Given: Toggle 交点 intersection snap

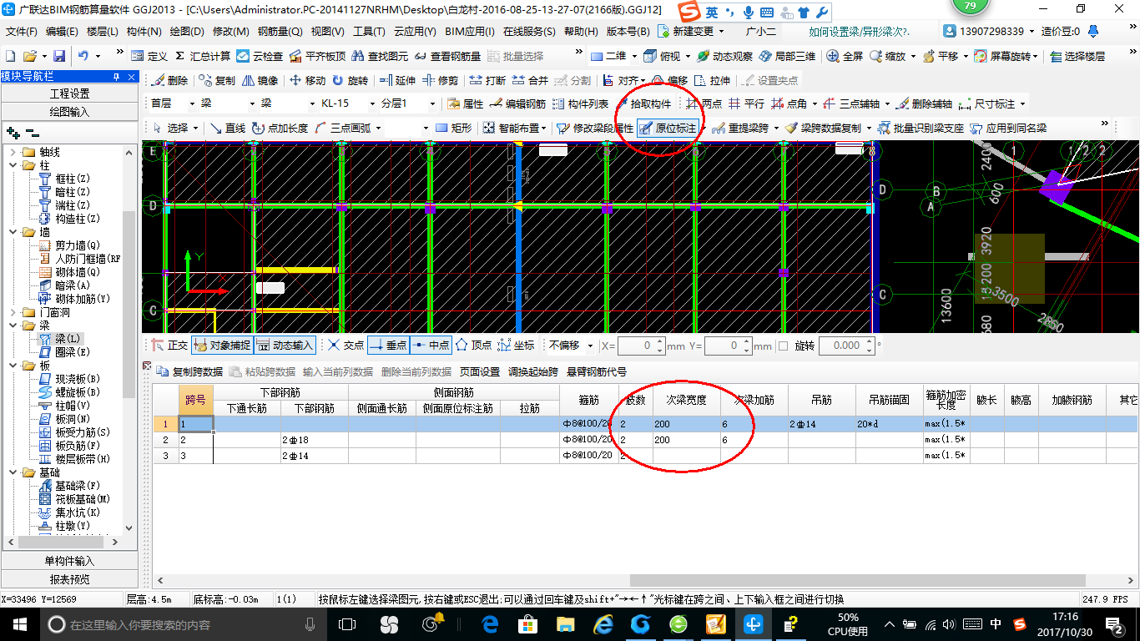Looking at the screenshot, I should 346,345.
